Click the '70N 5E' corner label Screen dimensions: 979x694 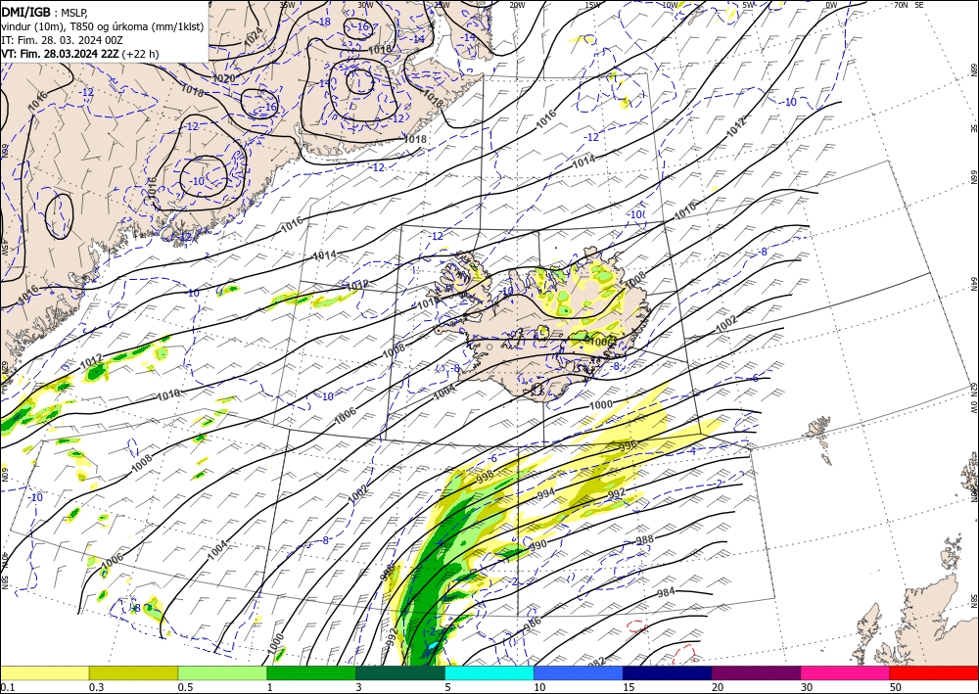[909, 5]
